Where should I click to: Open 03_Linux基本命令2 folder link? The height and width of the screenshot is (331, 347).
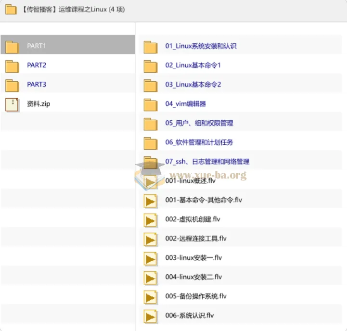point(193,85)
